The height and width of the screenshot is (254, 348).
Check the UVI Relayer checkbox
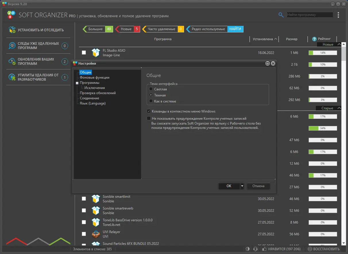[x=84, y=234]
